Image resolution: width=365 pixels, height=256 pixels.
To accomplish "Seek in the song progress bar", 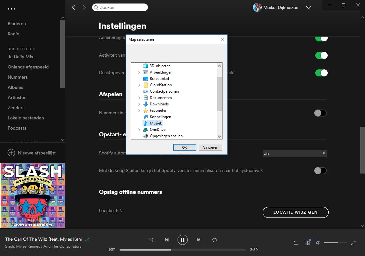I will pyautogui.click(x=182, y=250).
